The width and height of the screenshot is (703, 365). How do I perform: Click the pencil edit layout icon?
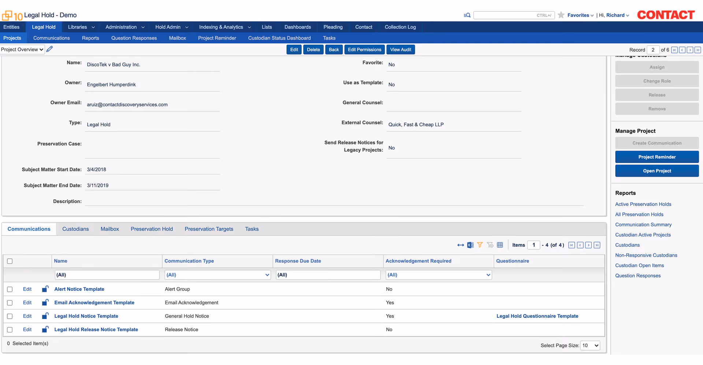coord(50,49)
